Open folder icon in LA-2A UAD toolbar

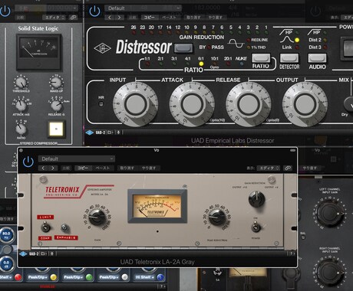(x=44, y=253)
